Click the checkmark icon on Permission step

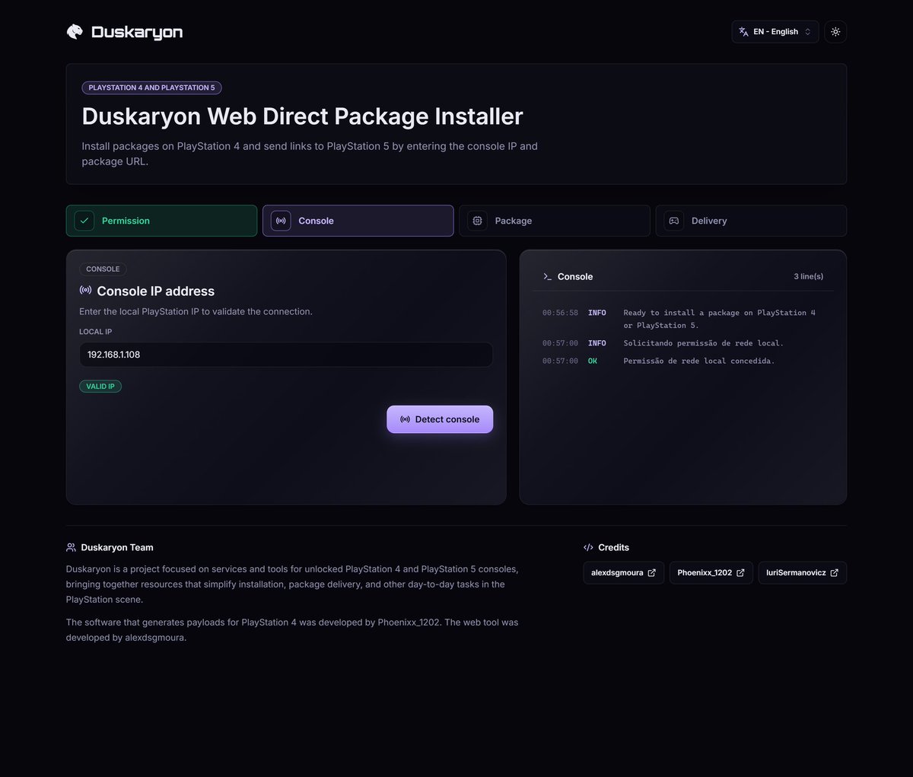[x=84, y=221]
